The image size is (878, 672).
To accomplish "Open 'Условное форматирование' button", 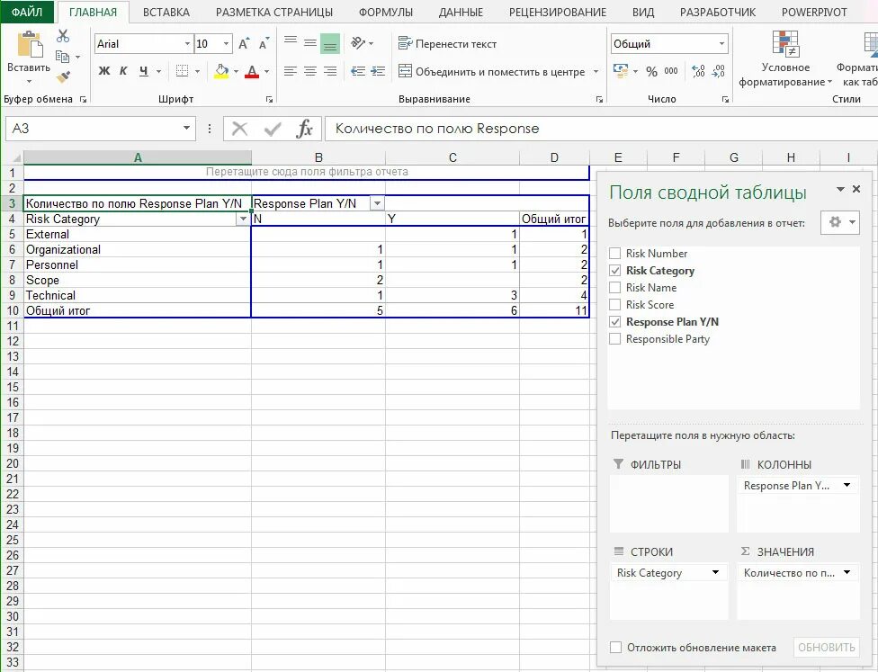I will point(785,58).
